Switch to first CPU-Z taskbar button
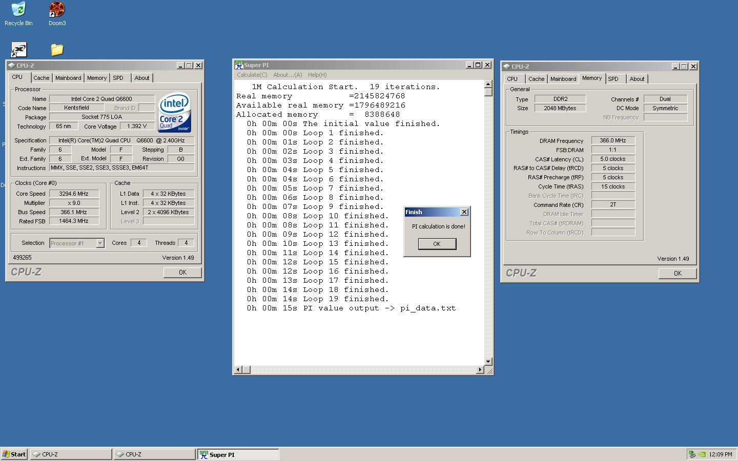The image size is (738, 461). pos(71,454)
